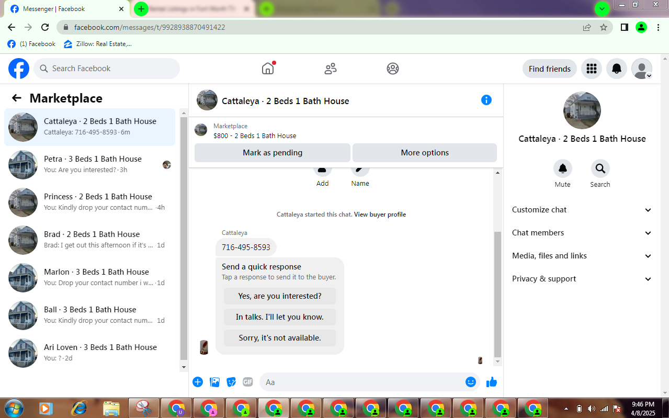Expand the Customize chat section
Viewport: 669px width, 418px height.
point(582,210)
